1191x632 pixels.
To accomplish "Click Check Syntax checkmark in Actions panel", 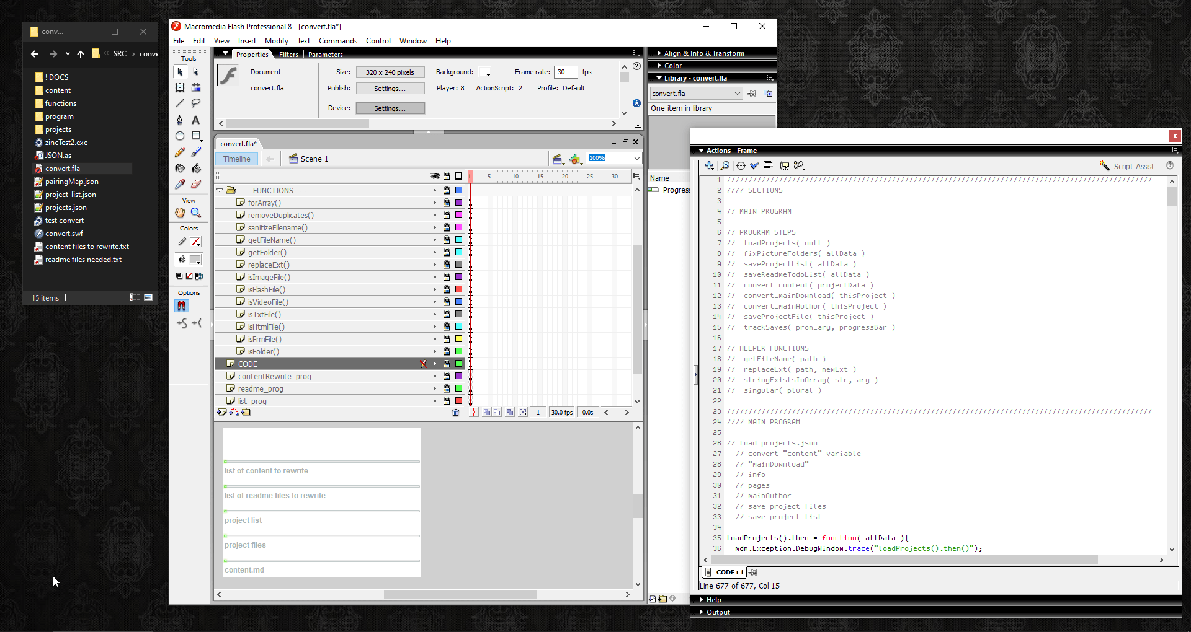I will click(754, 165).
